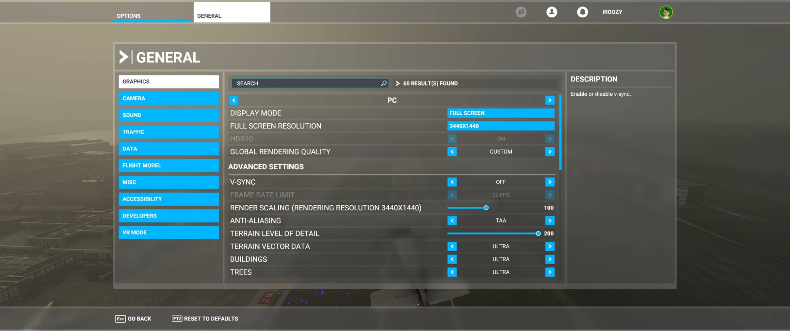Screen dimensions: 790x331
Task: Click the Terrain Level of Detail value 200
Action: pyautogui.click(x=549, y=234)
